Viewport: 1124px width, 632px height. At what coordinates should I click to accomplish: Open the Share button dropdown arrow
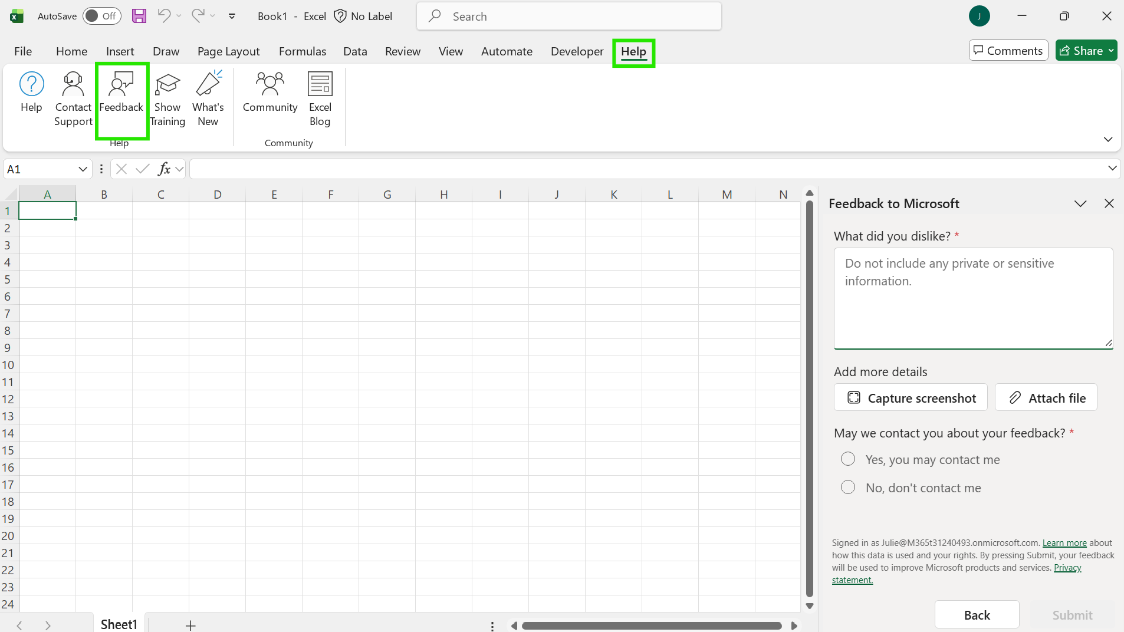(1111, 51)
